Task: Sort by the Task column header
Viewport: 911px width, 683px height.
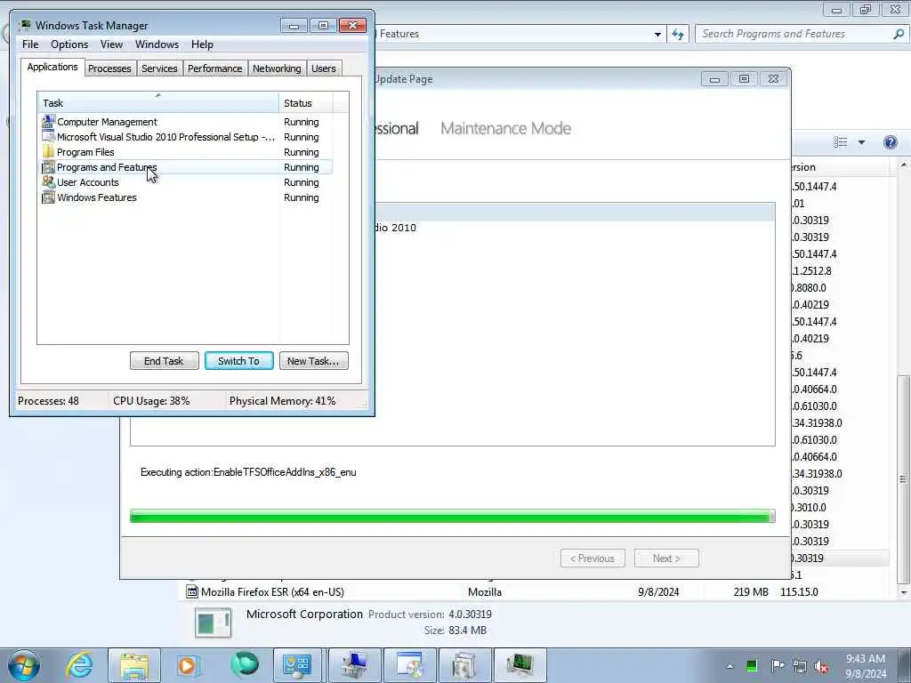Action: tap(158, 103)
